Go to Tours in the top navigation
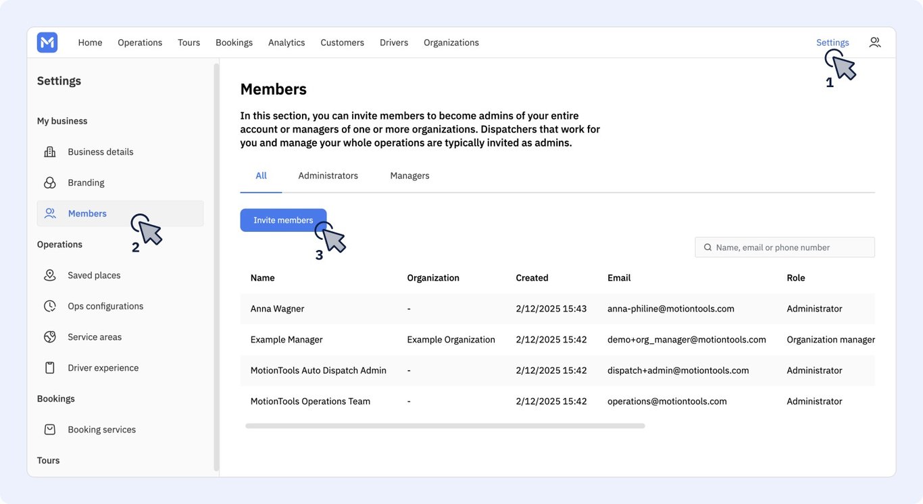 point(189,43)
